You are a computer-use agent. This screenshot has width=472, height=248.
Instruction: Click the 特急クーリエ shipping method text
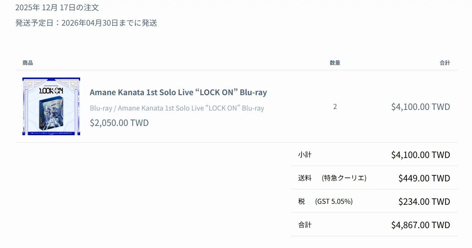pos(344,178)
